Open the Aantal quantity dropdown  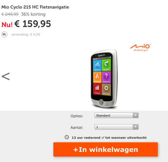click(x=116, y=127)
